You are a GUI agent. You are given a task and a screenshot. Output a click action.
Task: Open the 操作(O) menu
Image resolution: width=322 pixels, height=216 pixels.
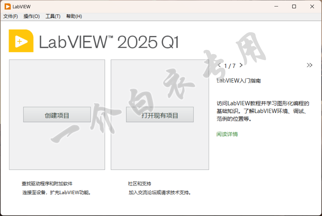(31, 16)
